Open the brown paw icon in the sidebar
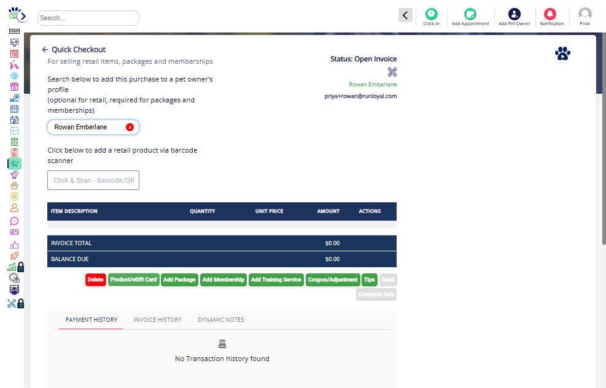This screenshot has height=388, width=606. pyautogui.click(x=14, y=186)
